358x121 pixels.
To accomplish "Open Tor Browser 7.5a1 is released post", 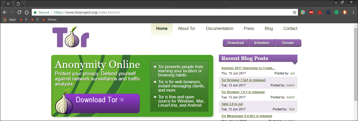I will (243, 80).
